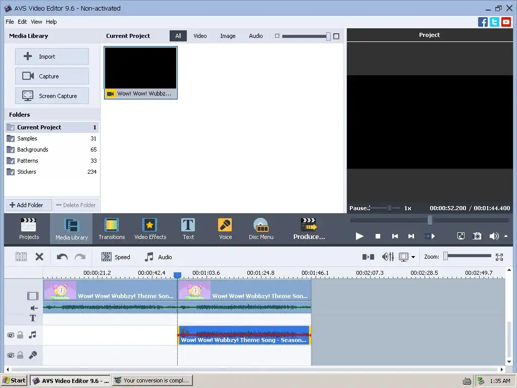Image resolution: width=517 pixels, height=388 pixels.
Task: Click the Capture button
Action: (x=52, y=76)
